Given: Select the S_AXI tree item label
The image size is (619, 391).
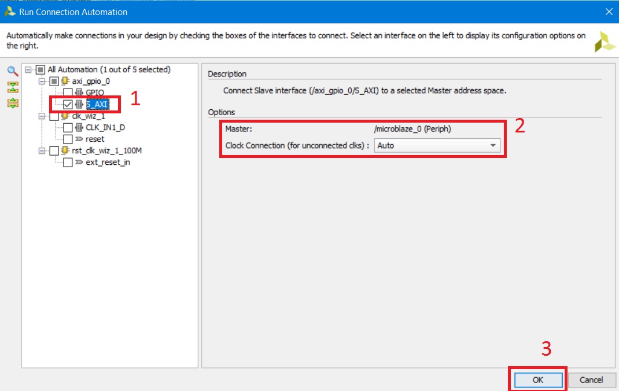Looking at the screenshot, I should tap(97, 105).
